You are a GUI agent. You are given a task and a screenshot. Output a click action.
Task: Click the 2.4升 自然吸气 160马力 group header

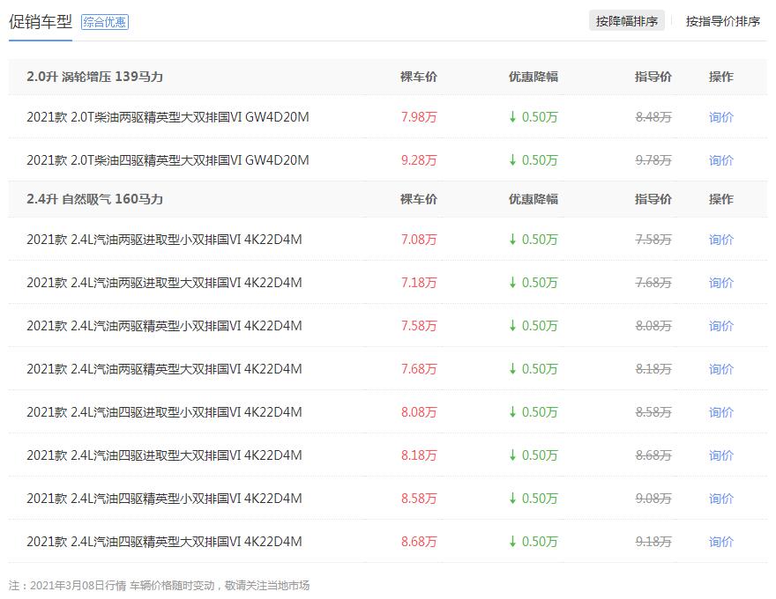pos(94,199)
